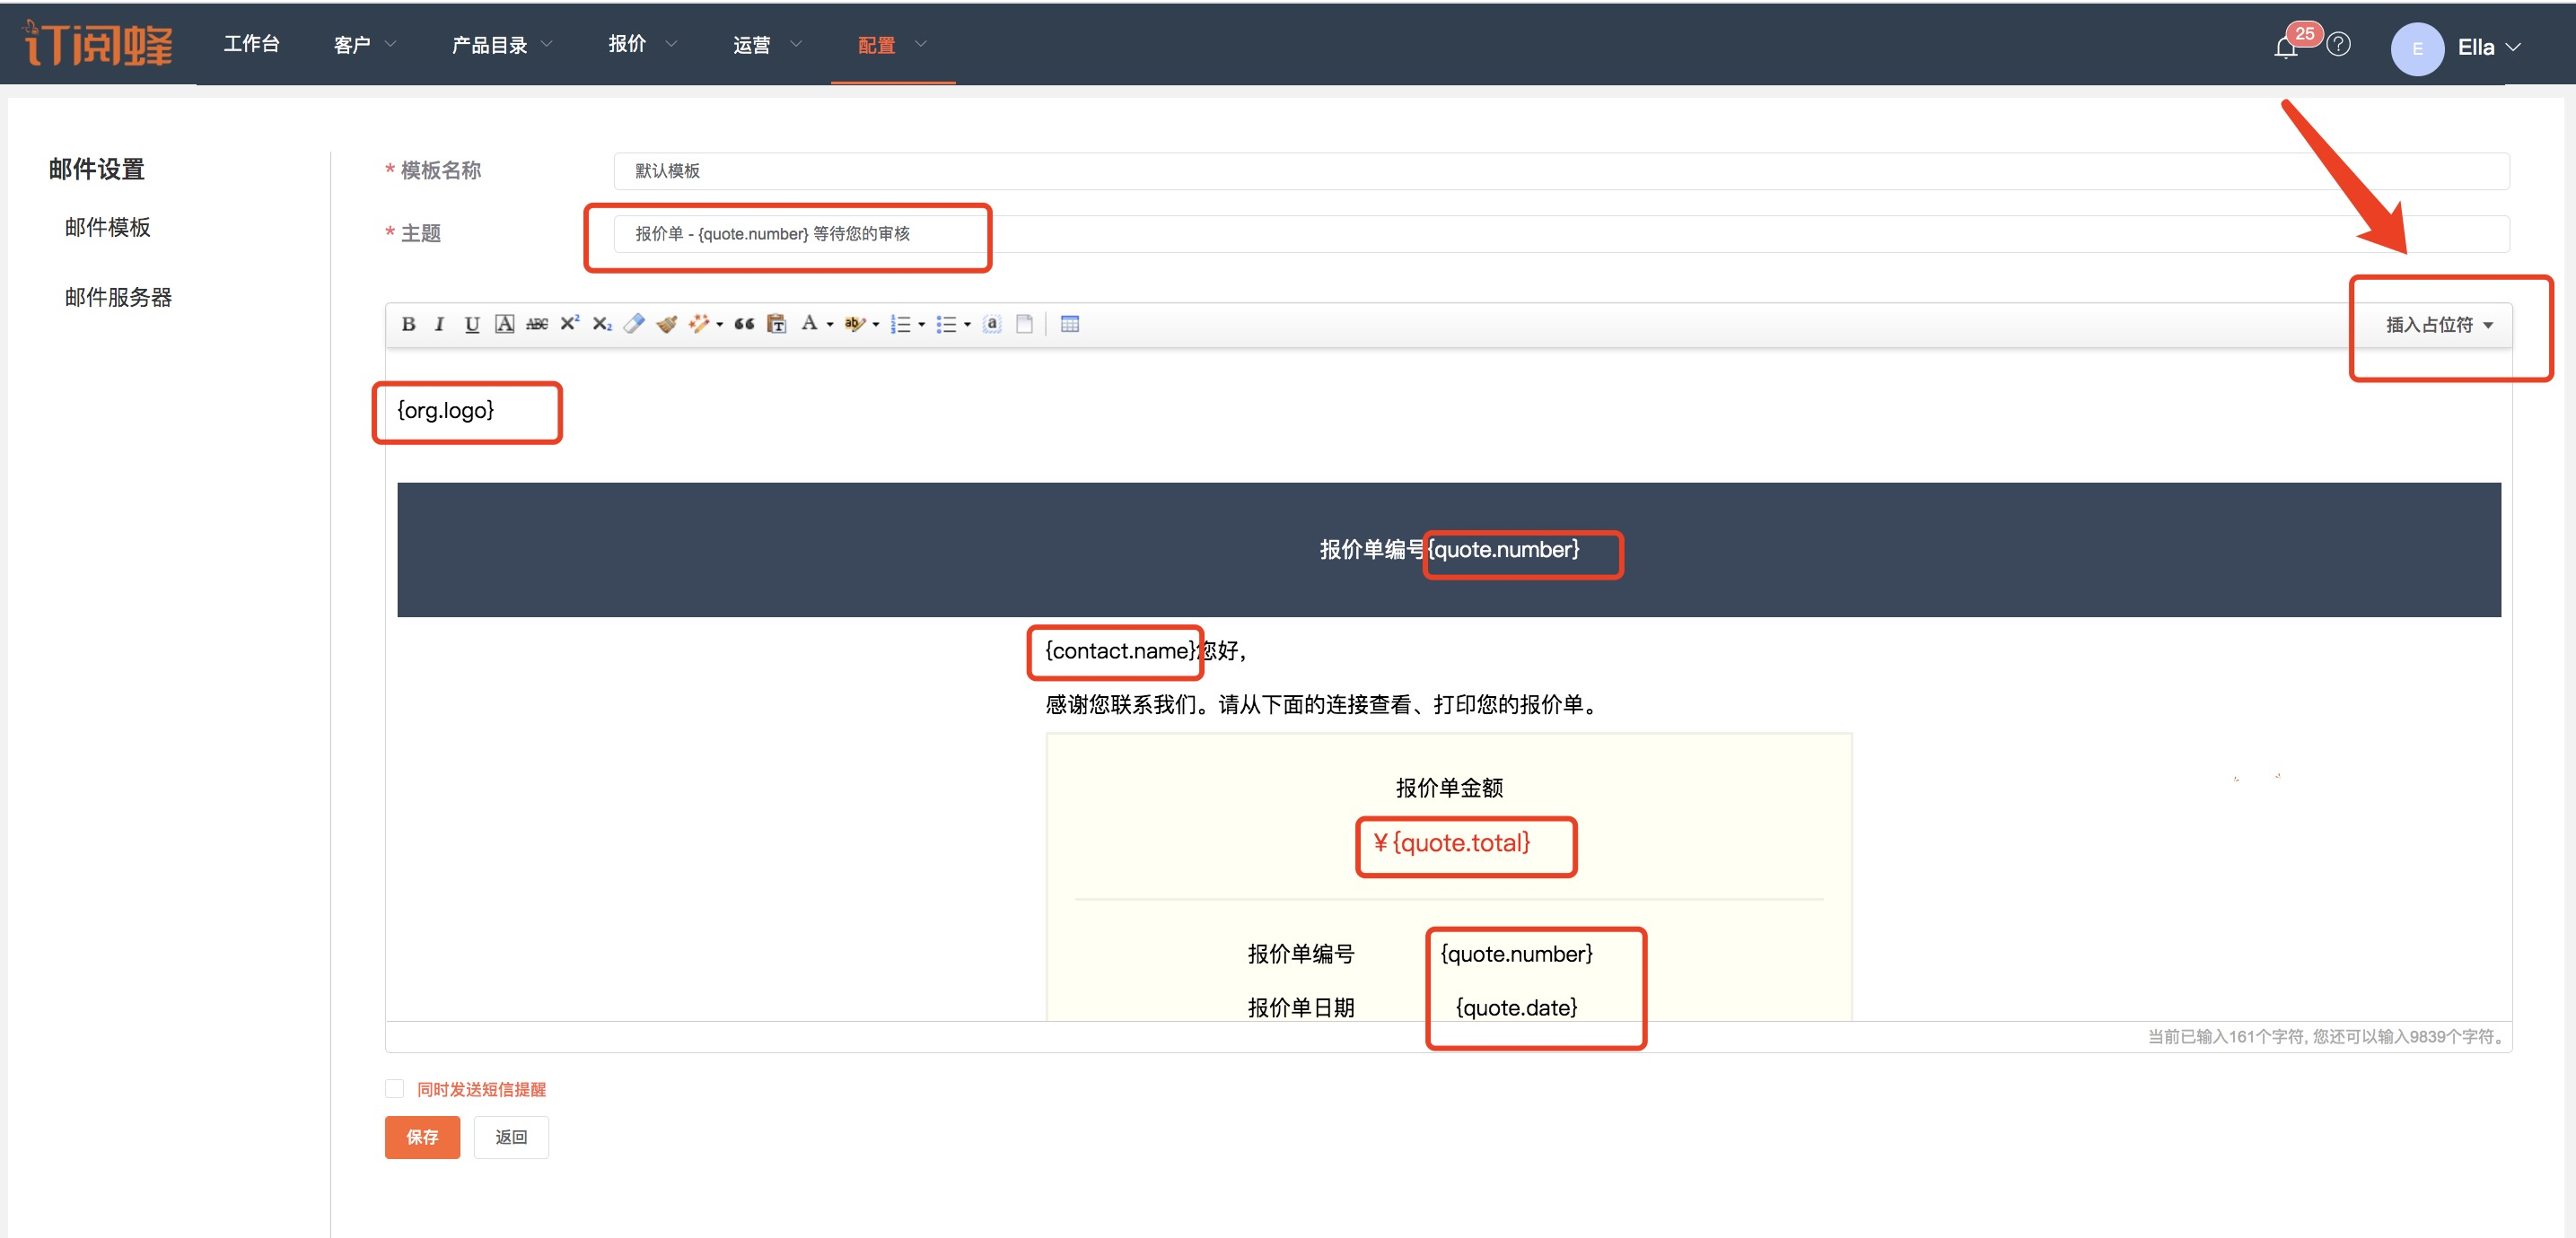This screenshot has width=2576, height=1238.
Task: Toggle bold formatting in editor toolbar
Action: click(408, 324)
